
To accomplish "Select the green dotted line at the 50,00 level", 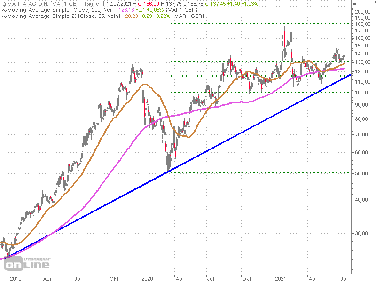I will point(259,172).
